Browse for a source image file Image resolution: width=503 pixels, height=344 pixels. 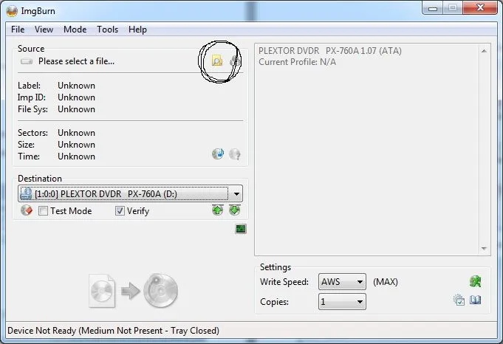pos(217,61)
